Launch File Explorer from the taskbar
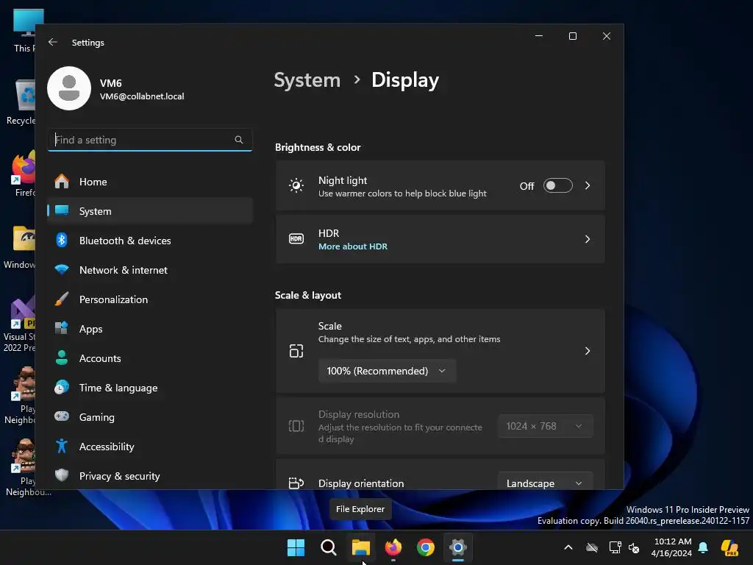 (361, 547)
